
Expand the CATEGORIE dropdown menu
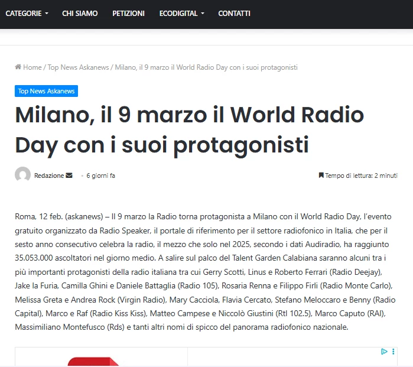27,13
